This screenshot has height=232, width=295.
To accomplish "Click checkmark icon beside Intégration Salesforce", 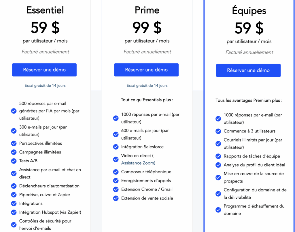I will click(116, 147).
